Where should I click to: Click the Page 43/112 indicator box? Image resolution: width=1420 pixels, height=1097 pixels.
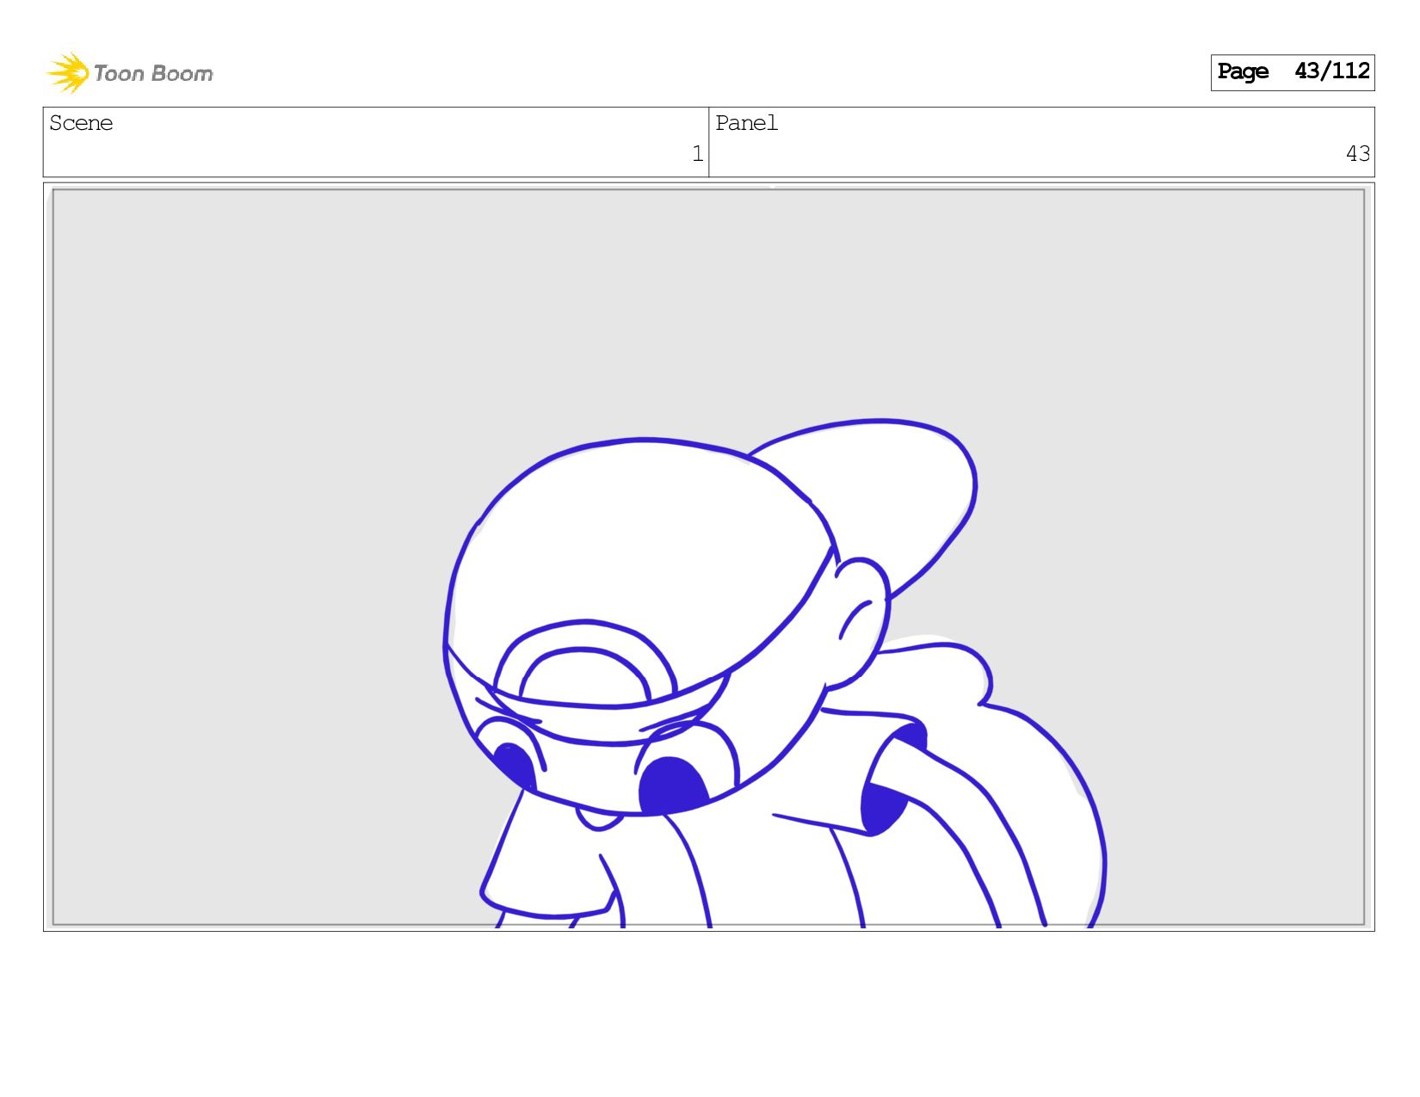(1292, 72)
